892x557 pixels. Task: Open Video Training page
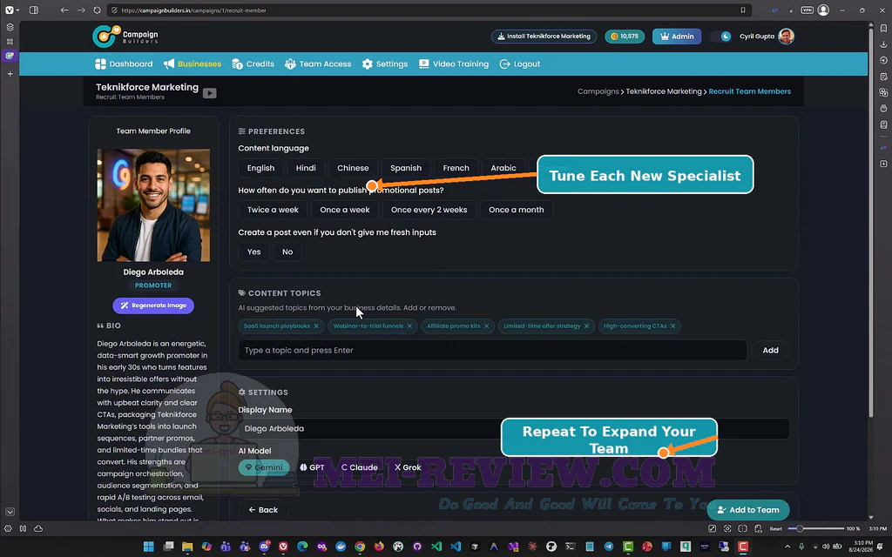(454, 64)
